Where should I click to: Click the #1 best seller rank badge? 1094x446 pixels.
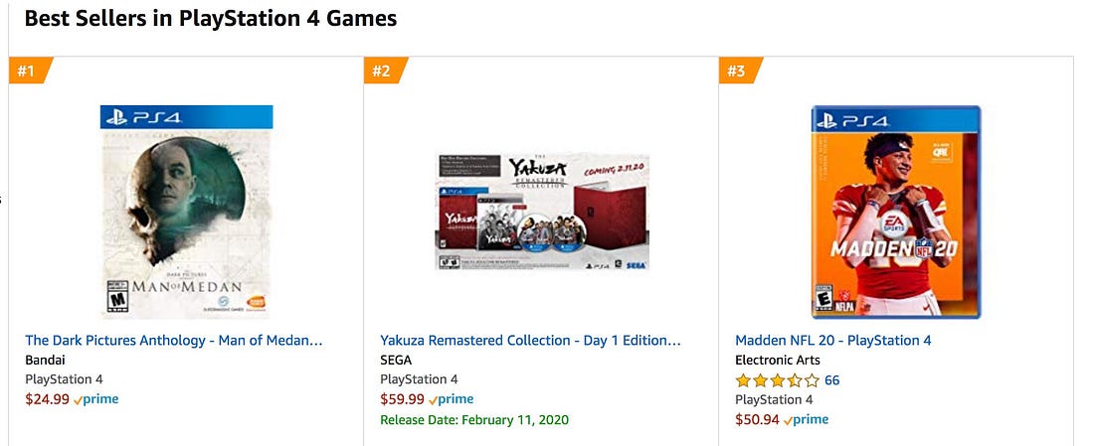click(x=30, y=71)
